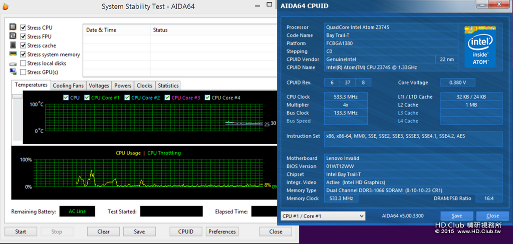Click the 16:4 DRAM:FSB ratio value

coord(489,198)
